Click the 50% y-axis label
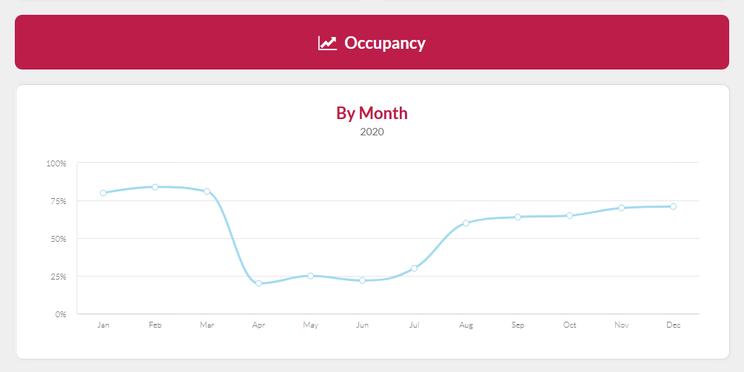The height and width of the screenshot is (372, 744). click(58, 239)
